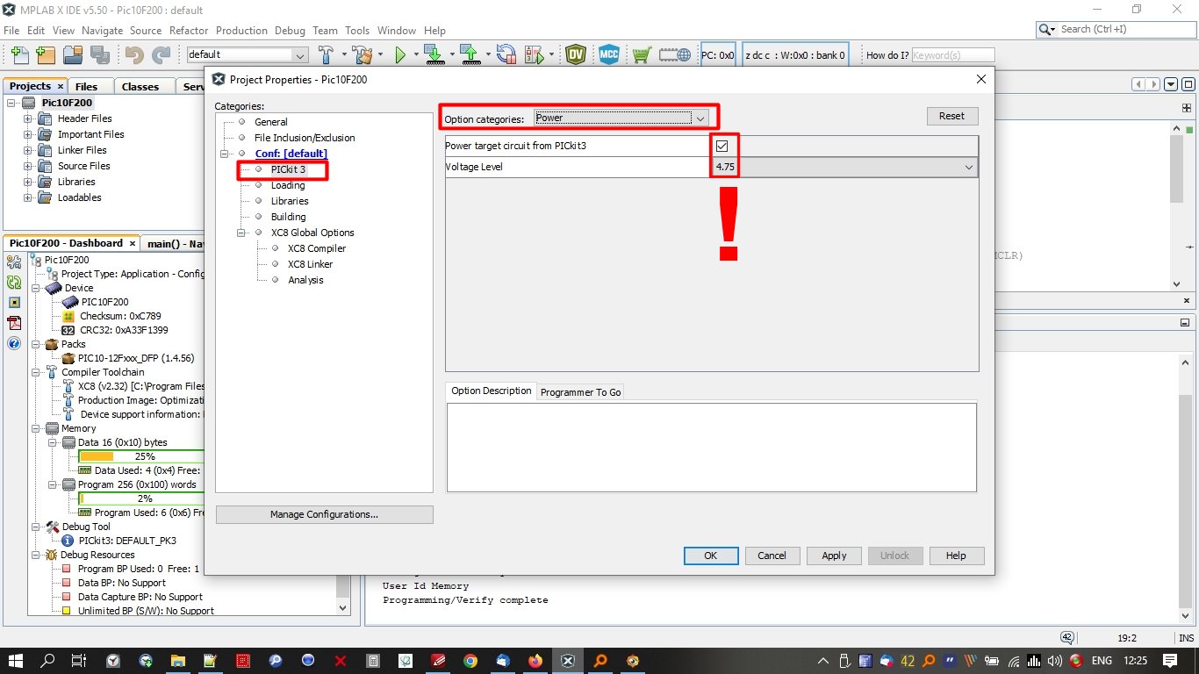
Task: Open the Refactor menu
Action: [189, 30]
